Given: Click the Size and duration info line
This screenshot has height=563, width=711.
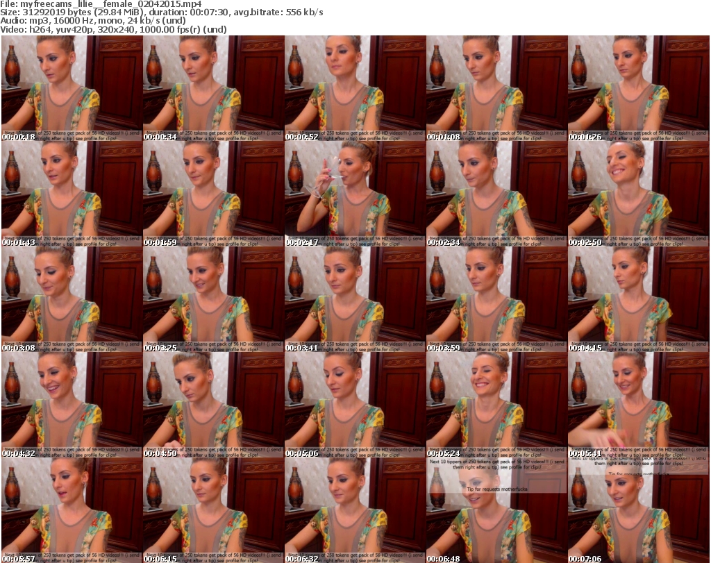Looking at the screenshot, I should pos(161,12).
